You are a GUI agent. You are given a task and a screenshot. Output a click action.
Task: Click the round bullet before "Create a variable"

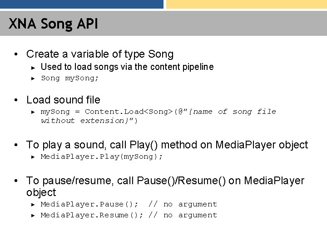coord(16,54)
